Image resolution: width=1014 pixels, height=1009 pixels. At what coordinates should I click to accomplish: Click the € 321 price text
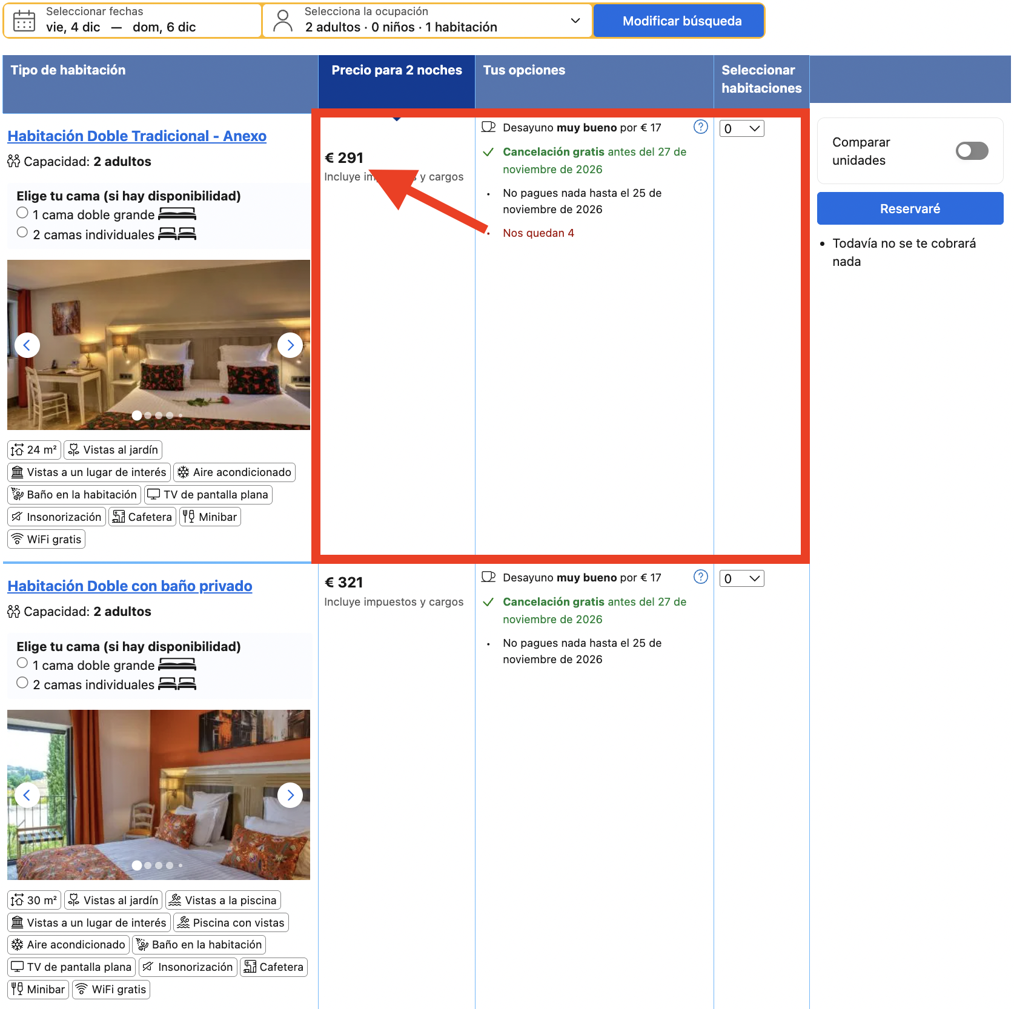point(344,583)
